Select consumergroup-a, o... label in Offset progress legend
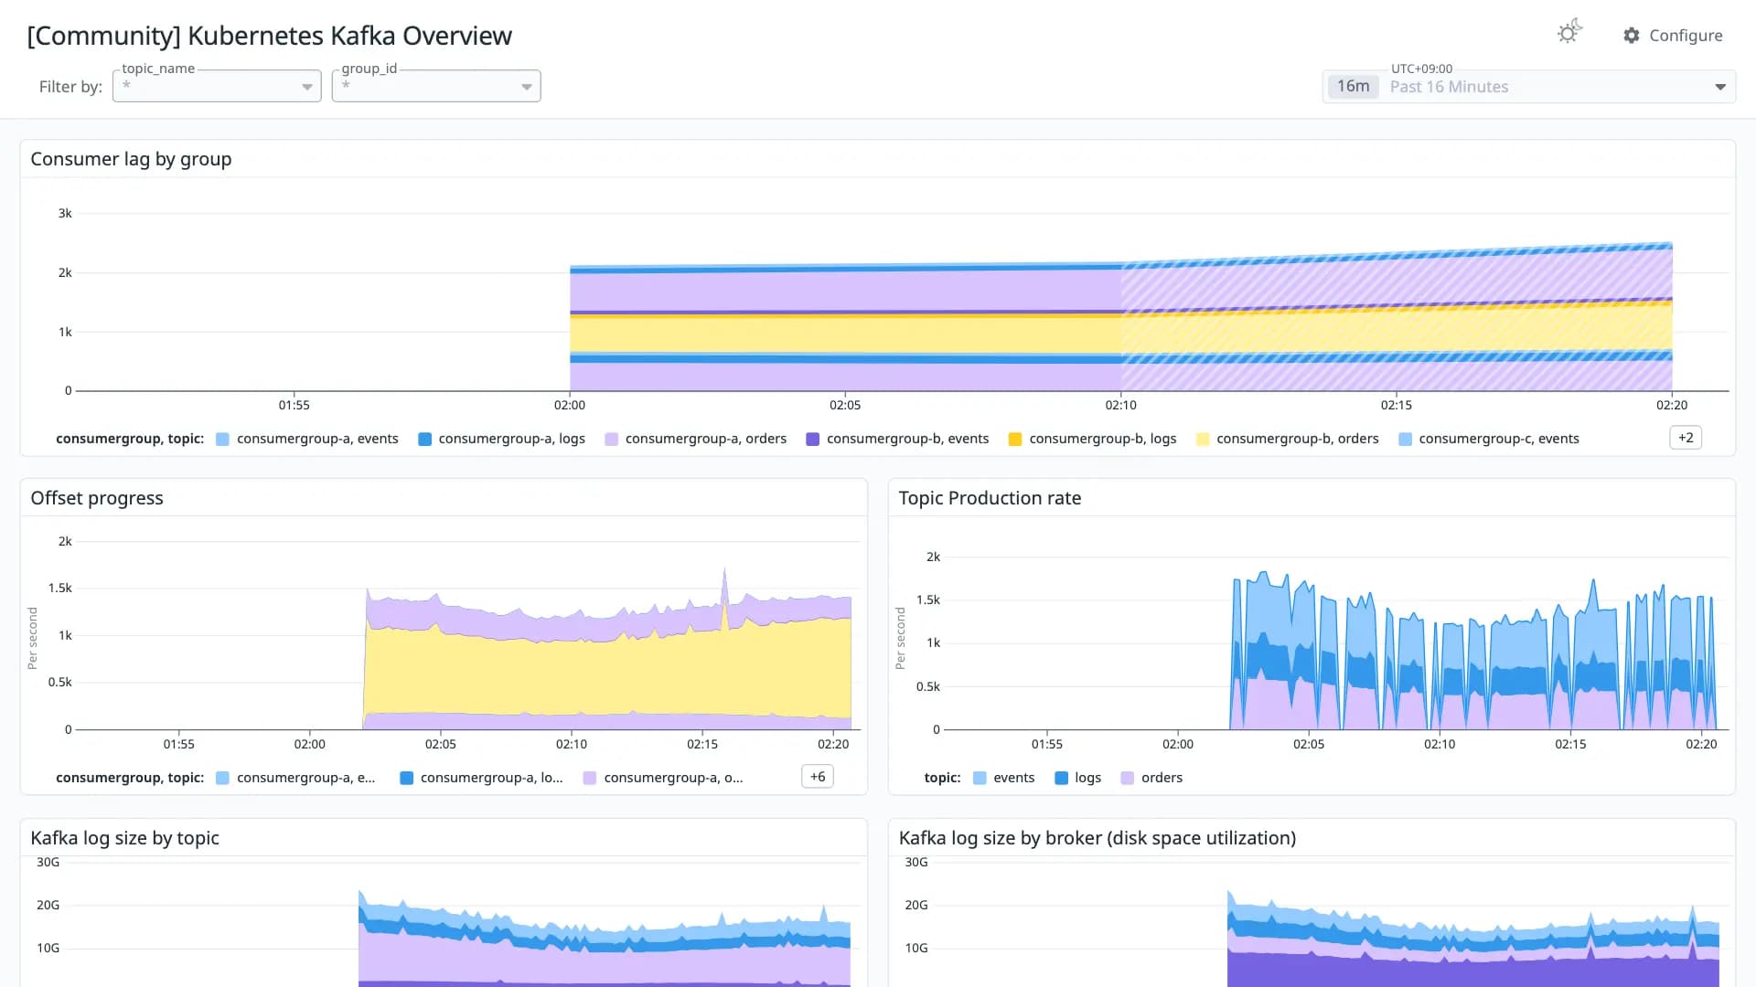The image size is (1756, 987). (673, 778)
